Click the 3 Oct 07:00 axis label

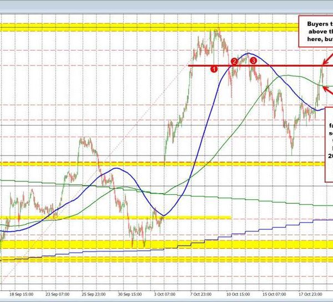(x=165, y=294)
